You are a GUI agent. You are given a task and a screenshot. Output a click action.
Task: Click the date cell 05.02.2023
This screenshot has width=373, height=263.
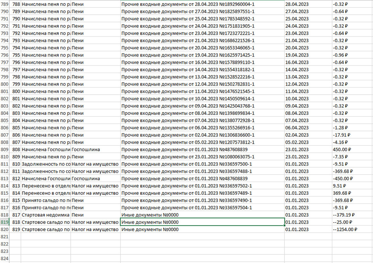click(297, 142)
